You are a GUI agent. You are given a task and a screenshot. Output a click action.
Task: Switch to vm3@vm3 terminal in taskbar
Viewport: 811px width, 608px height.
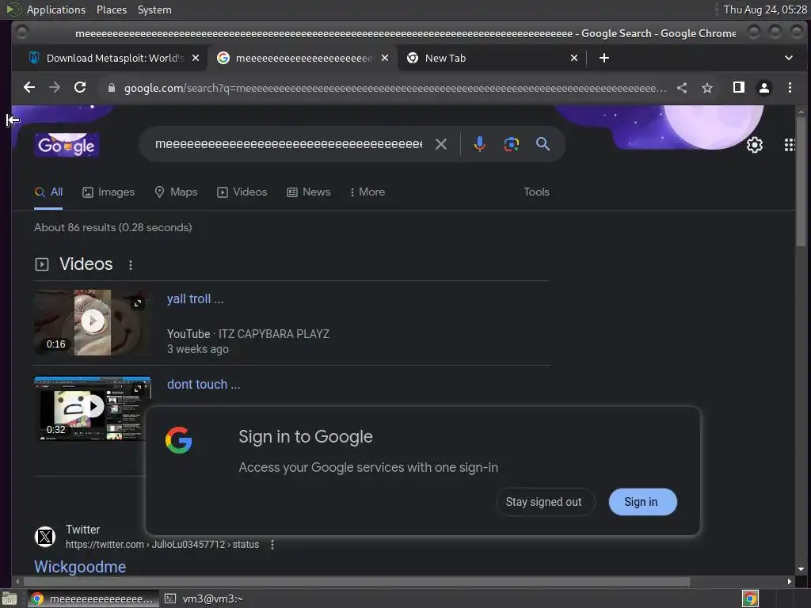[x=204, y=598]
